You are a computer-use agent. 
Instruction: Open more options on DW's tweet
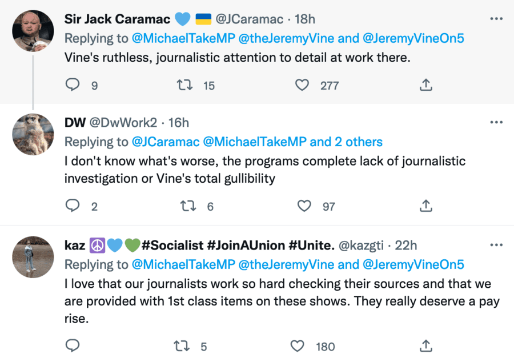(496, 122)
